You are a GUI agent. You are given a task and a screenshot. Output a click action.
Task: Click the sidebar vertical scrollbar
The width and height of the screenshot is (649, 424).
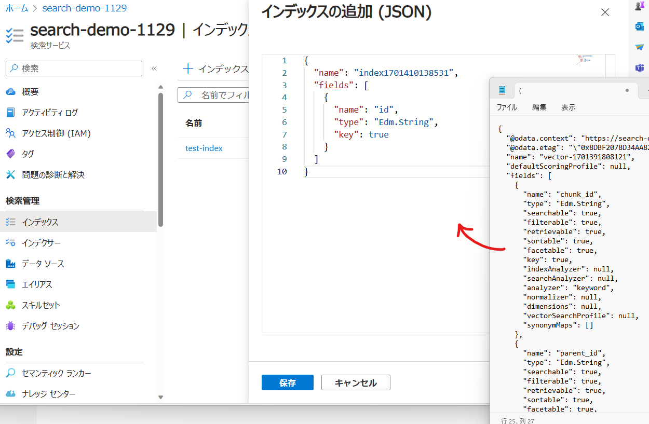pos(161,160)
